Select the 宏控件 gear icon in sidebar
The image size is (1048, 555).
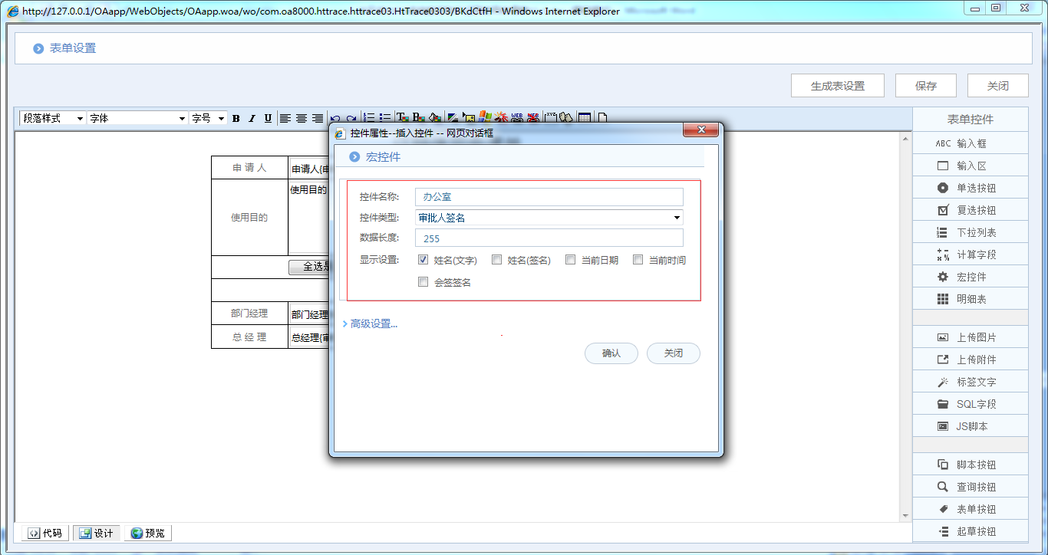pos(943,277)
